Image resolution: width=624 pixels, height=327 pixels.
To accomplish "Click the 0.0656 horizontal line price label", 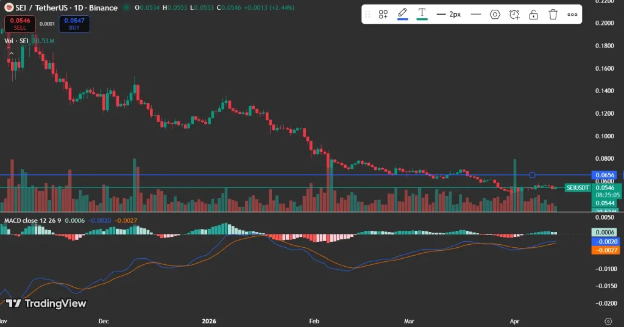I will [605, 175].
